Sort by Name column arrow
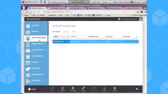 pyautogui.click(x=68, y=37)
